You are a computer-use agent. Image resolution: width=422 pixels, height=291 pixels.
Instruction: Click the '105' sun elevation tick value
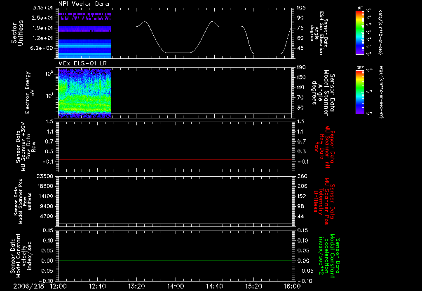301,8
